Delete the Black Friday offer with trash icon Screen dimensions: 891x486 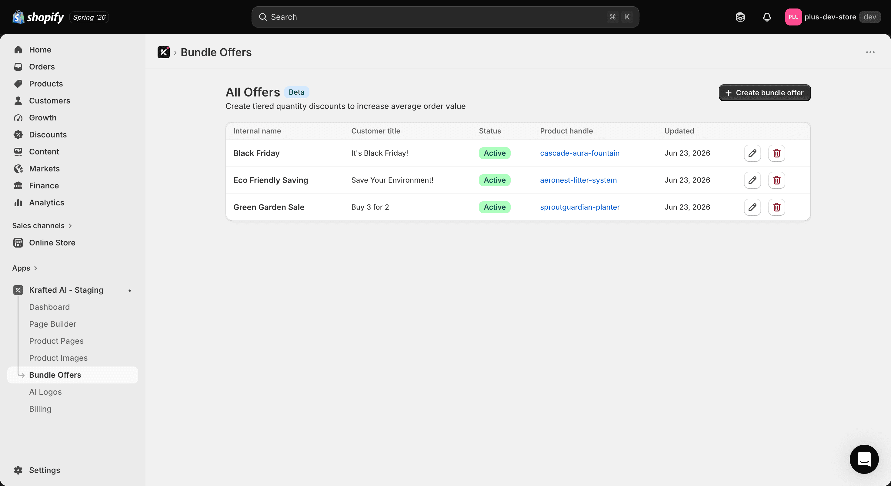point(776,153)
